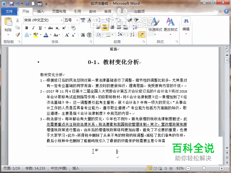Apply yellow text highlight color
Screen dimensions: 231x173
tap(36, 35)
